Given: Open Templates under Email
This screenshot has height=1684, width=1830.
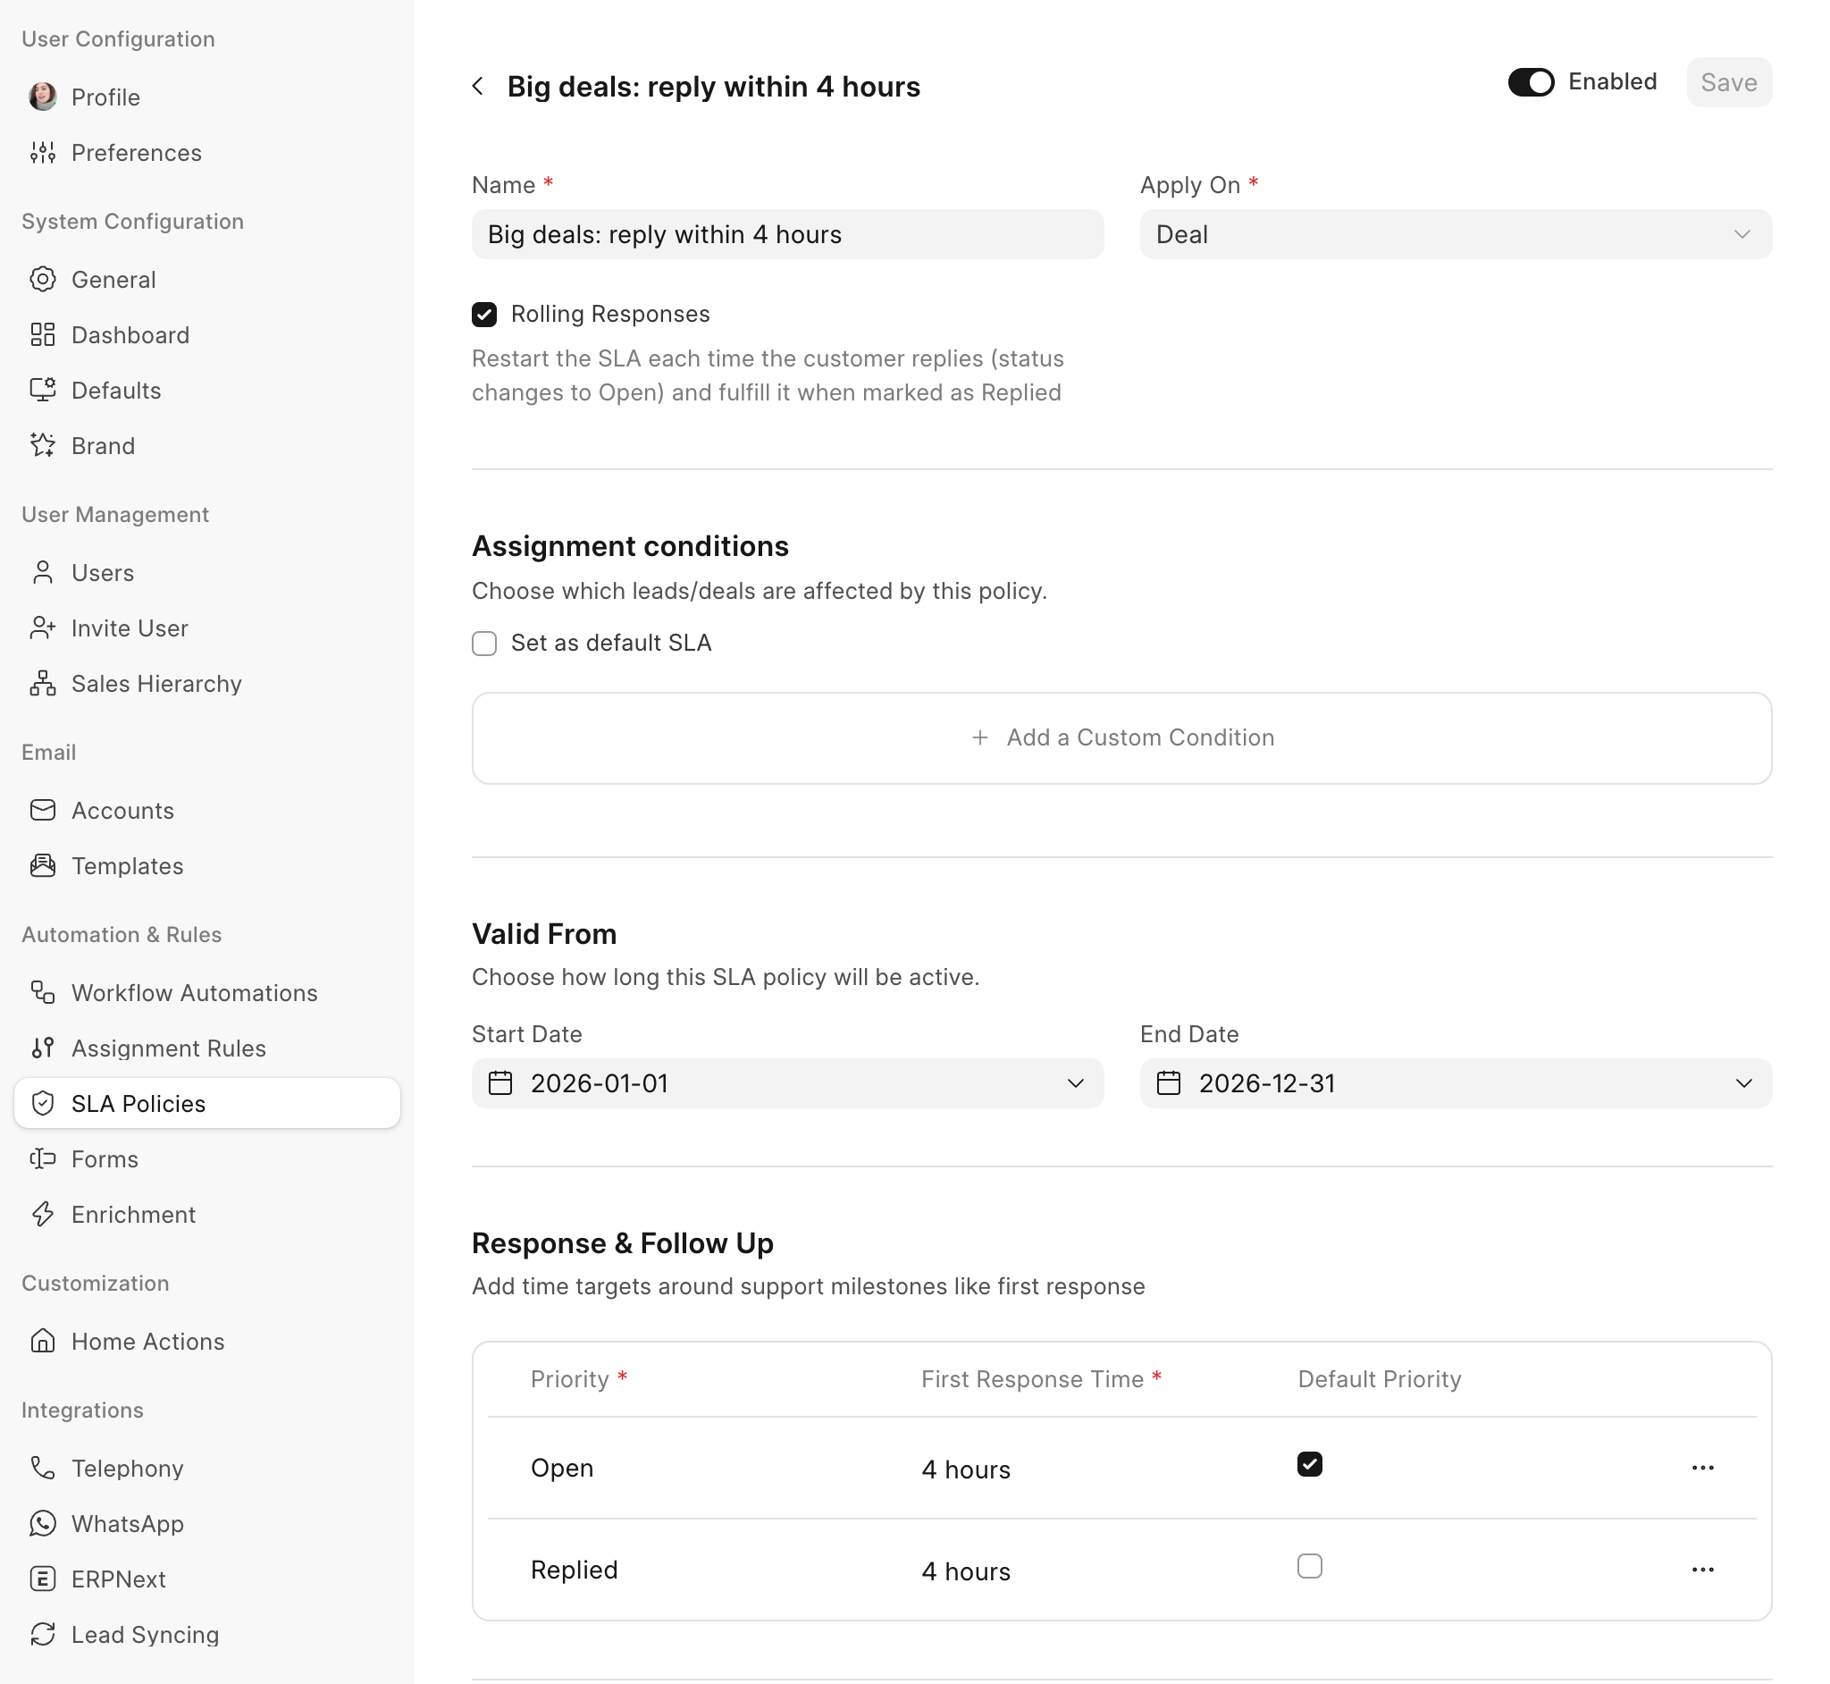Looking at the screenshot, I should tap(207, 866).
